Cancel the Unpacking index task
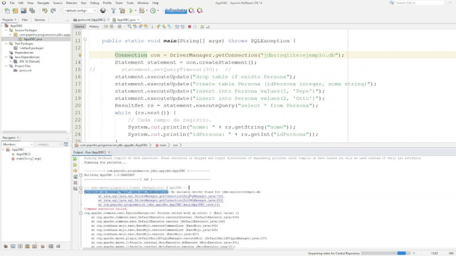Image resolution: width=456 pixels, height=256 pixels. [x=414, y=253]
